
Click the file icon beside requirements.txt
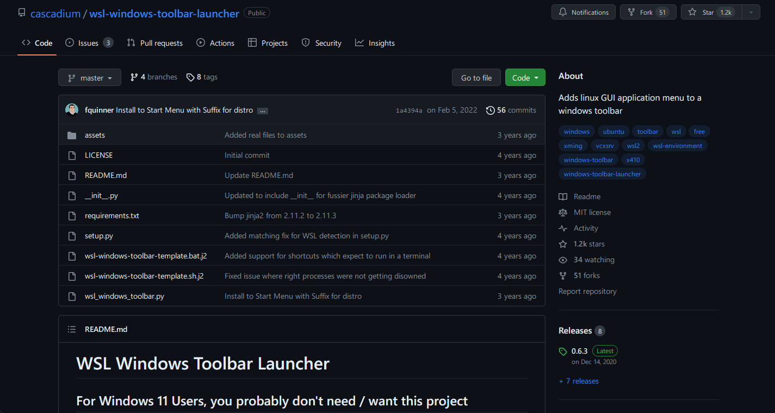72,215
